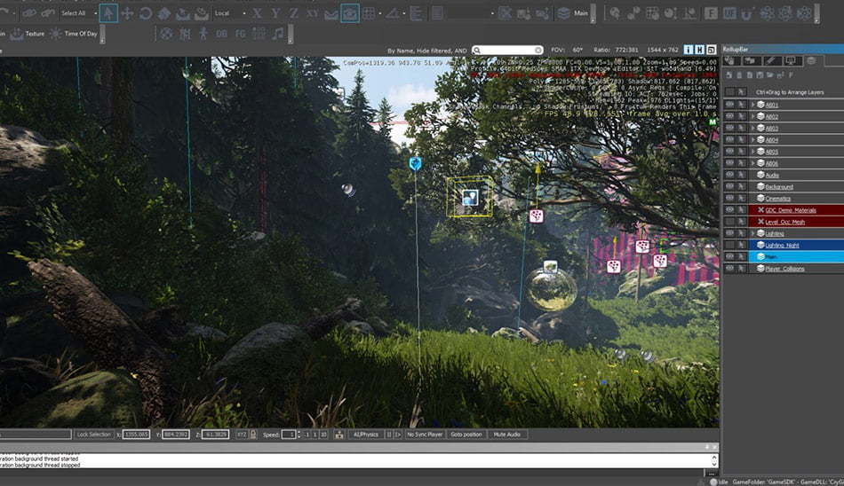Click the character figure editor icon
This screenshot has height=486, width=844.
(203, 34)
